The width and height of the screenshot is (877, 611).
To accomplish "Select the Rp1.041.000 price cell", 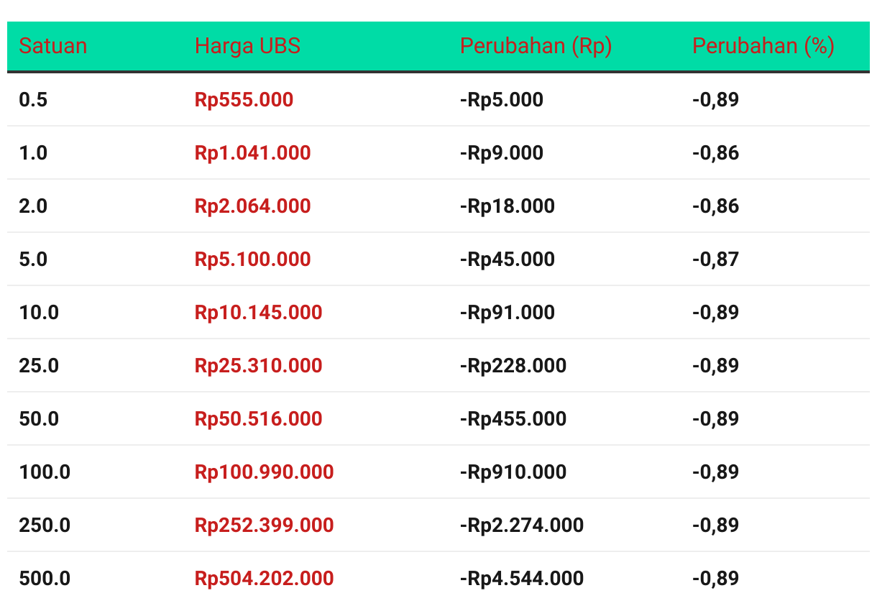I will [x=252, y=152].
